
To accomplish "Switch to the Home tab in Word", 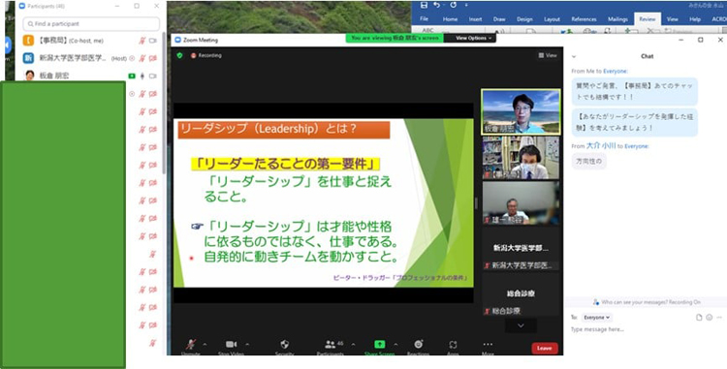I will (450, 19).
